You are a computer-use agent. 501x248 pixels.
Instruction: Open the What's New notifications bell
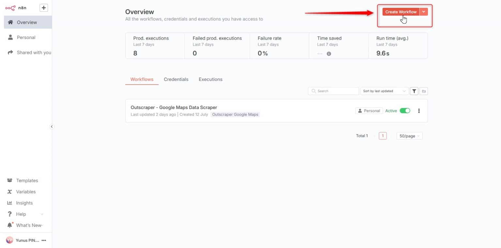[x=10, y=225]
